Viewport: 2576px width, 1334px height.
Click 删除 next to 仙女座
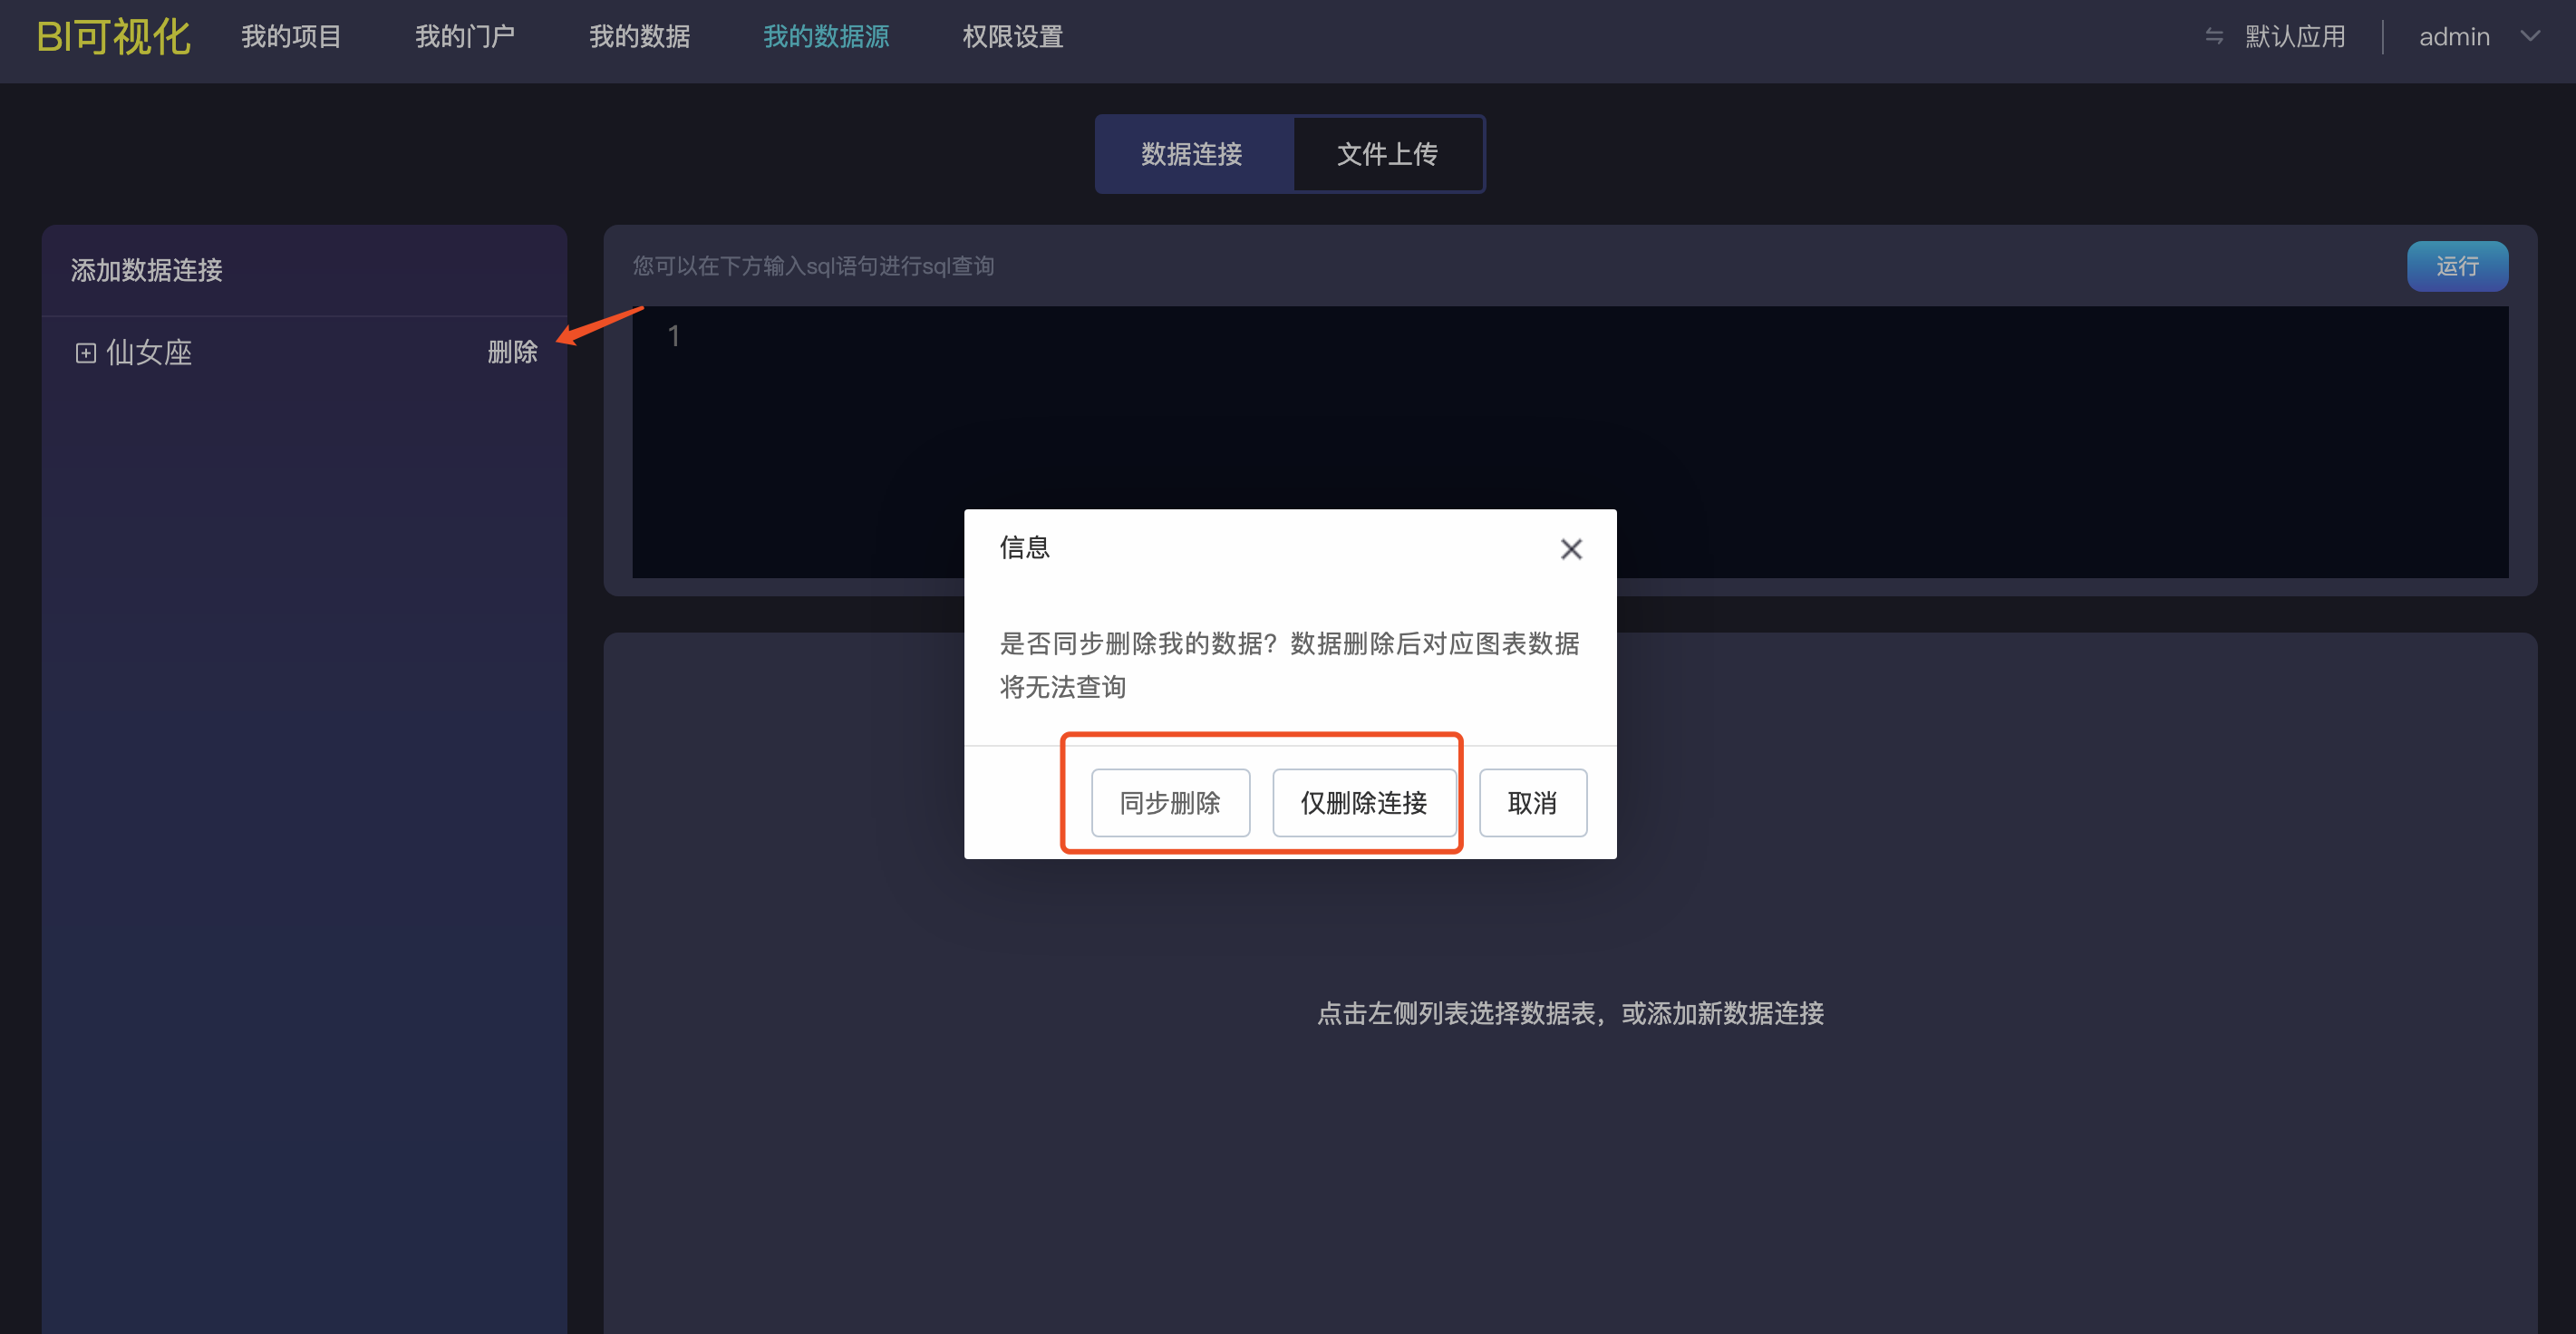(x=513, y=352)
